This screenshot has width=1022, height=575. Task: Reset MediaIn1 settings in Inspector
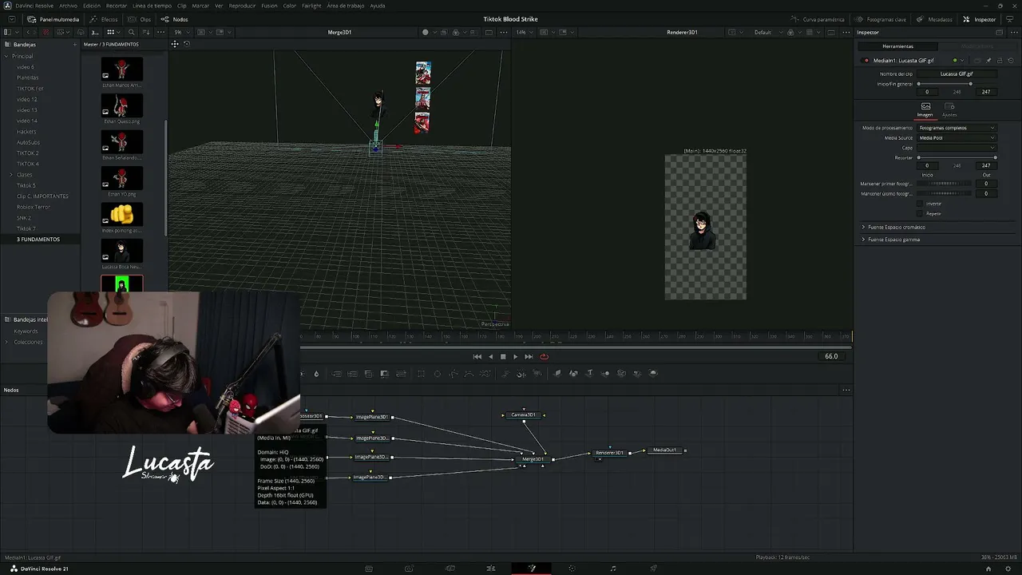pos(1010,61)
